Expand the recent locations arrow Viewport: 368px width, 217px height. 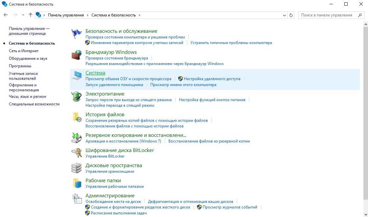(23, 15)
